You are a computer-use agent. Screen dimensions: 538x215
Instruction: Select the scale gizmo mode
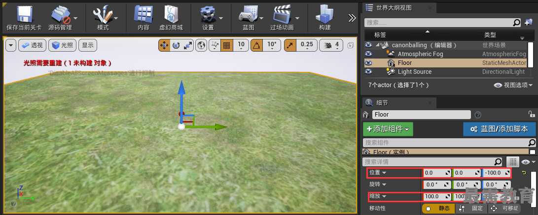coord(188,45)
